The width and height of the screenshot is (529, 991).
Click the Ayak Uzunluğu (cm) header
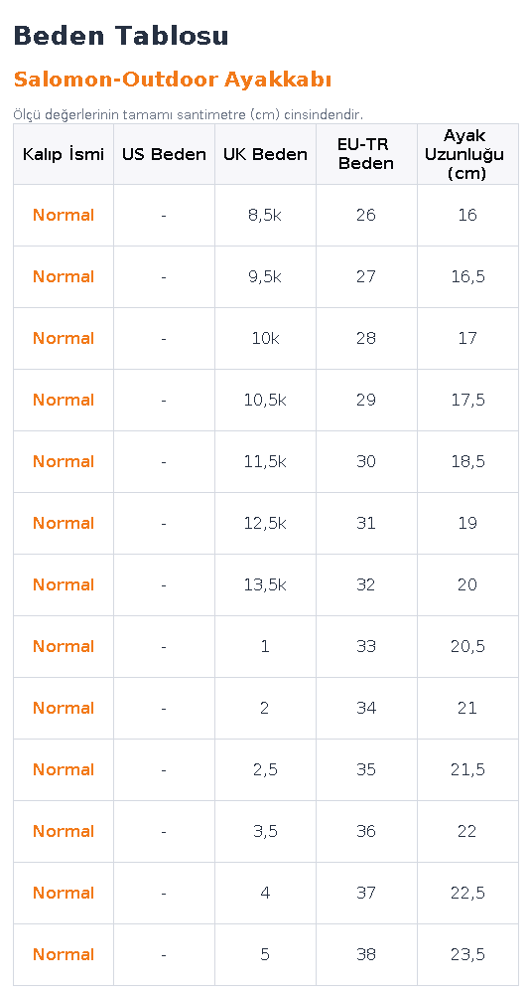pos(467,154)
